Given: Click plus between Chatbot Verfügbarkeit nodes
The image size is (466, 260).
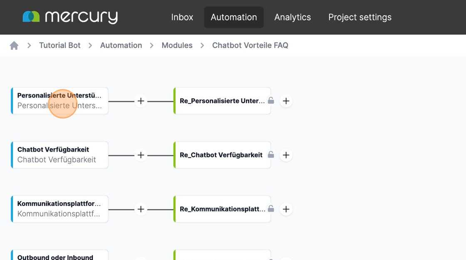Looking at the screenshot, I should coord(141,155).
